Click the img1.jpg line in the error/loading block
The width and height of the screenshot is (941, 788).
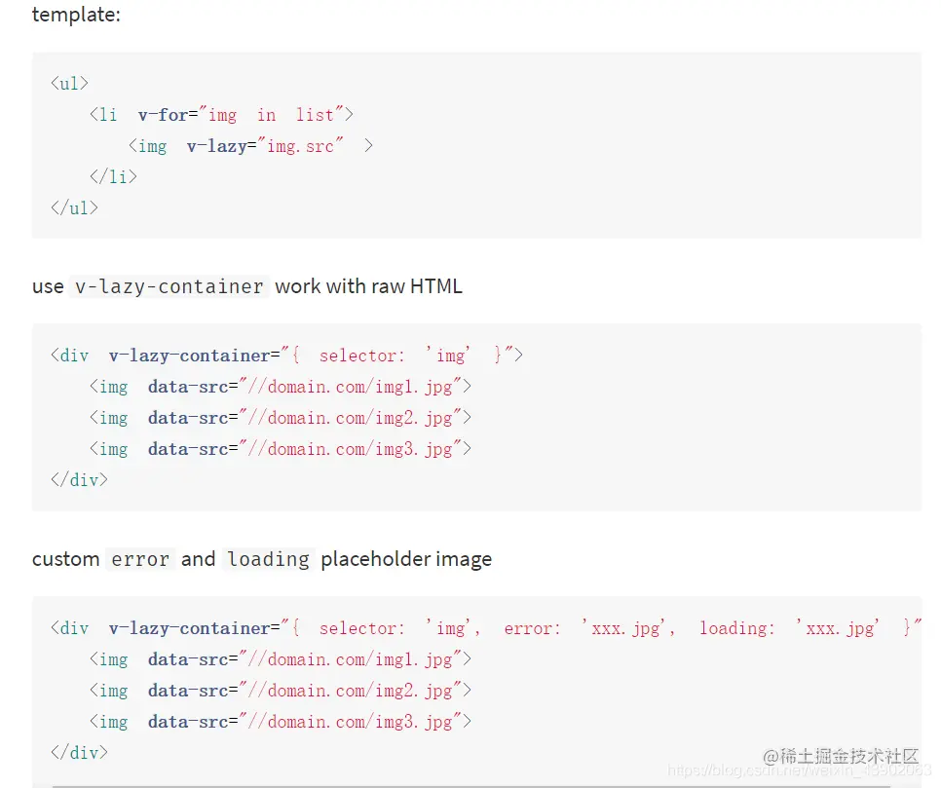(x=281, y=659)
